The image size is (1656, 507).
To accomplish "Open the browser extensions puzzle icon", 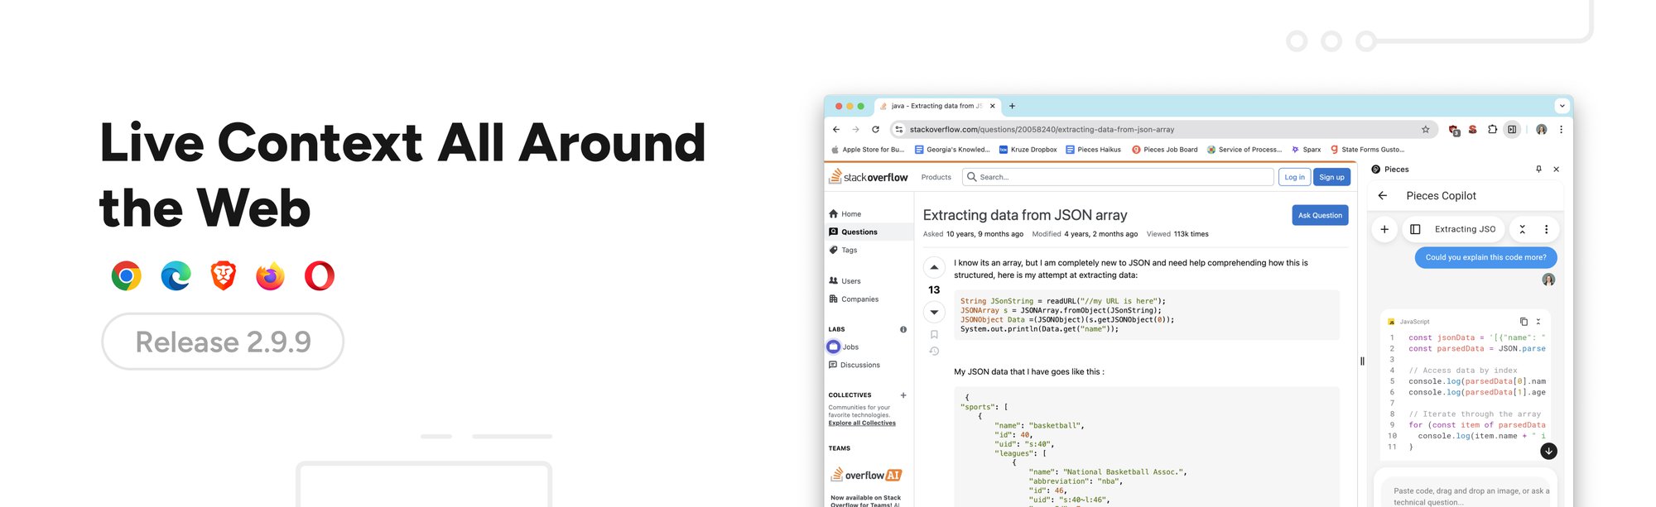I will click(1492, 129).
